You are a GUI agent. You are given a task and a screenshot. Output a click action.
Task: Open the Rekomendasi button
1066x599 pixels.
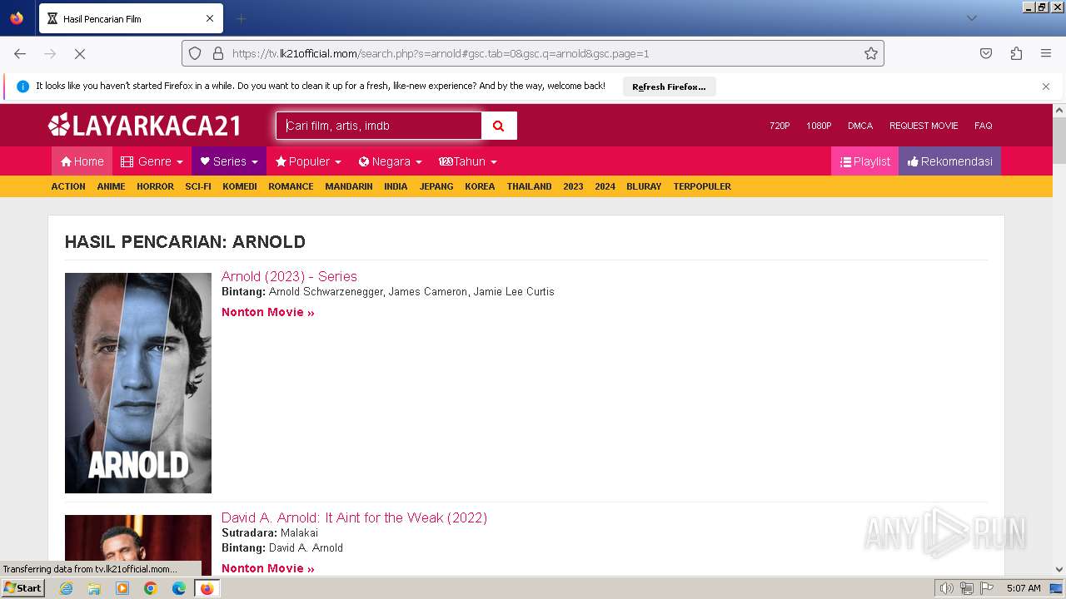949,161
